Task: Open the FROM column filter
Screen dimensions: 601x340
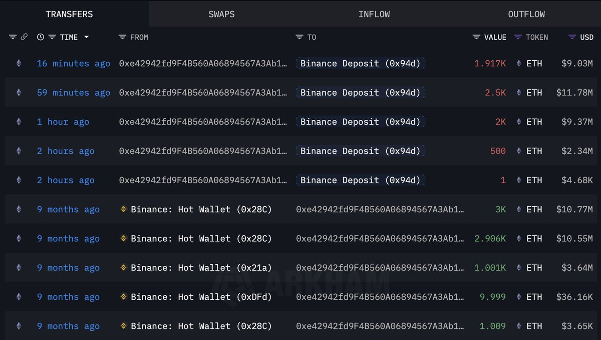Action: click(x=122, y=37)
